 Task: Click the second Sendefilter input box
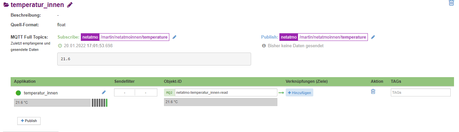pyautogui.click(x=146, y=93)
